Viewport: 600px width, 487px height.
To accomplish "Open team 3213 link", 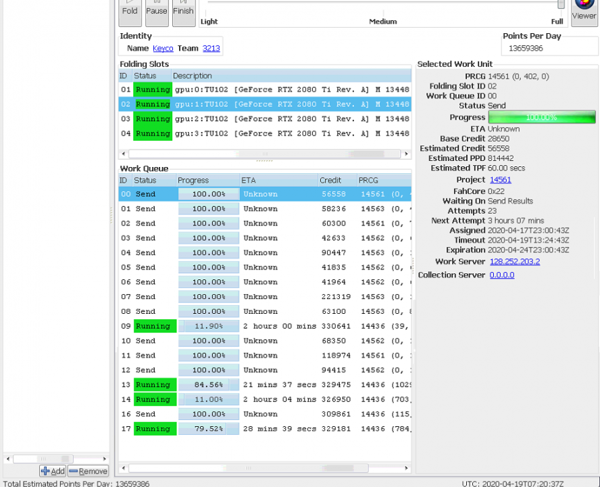I will pyautogui.click(x=211, y=48).
